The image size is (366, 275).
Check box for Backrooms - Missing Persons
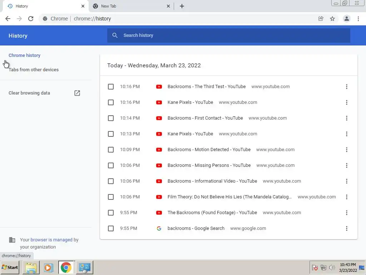111,165
